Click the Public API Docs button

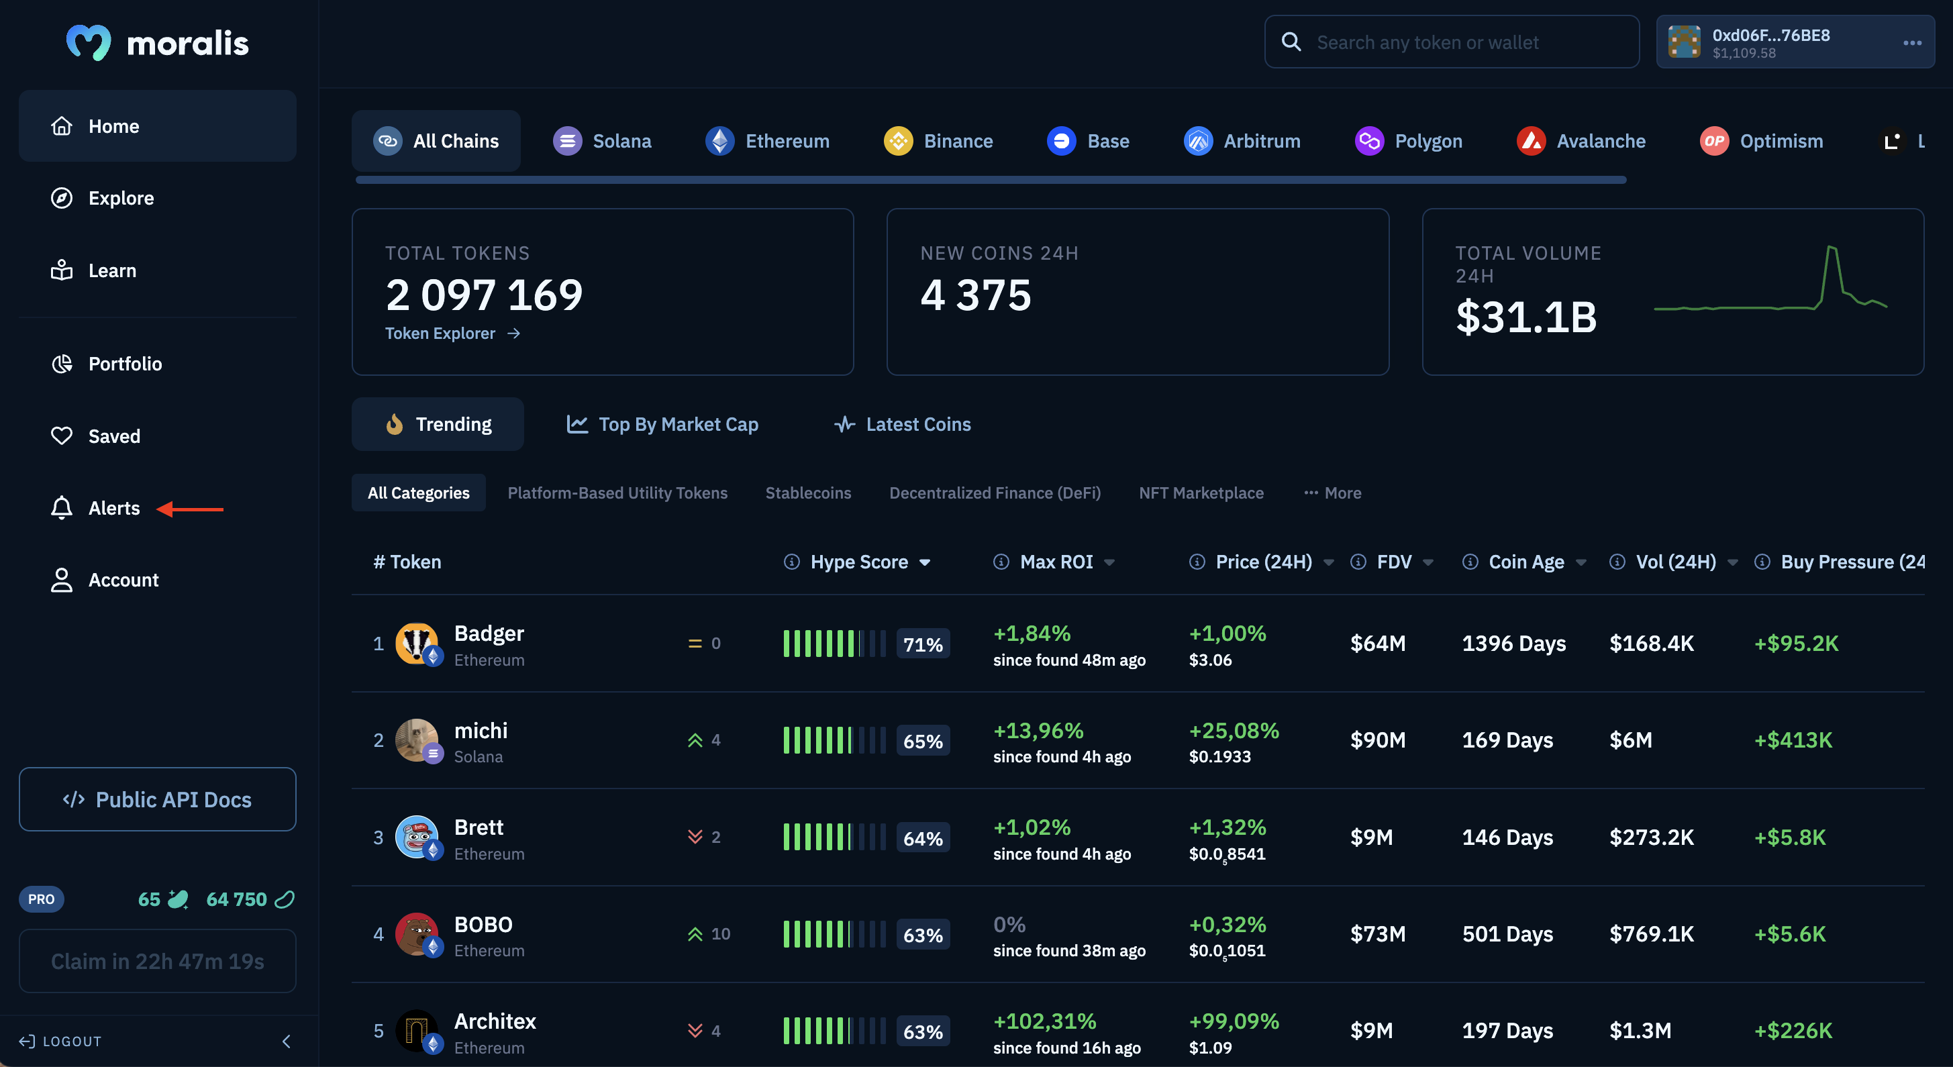tap(158, 799)
